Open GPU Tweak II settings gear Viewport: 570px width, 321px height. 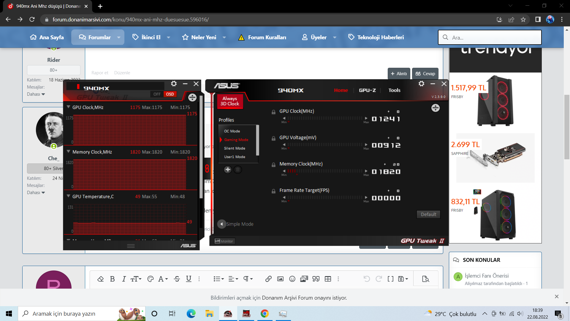pyautogui.click(x=421, y=84)
